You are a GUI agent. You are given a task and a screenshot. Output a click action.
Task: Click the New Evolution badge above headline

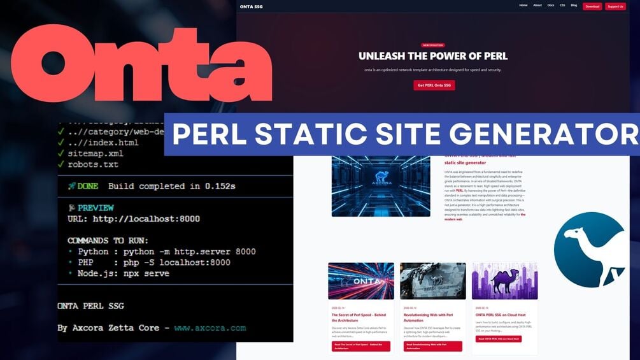coord(432,45)
